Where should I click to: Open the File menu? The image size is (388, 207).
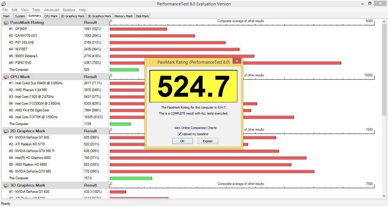pyautogui.click(x=5, y=10)
